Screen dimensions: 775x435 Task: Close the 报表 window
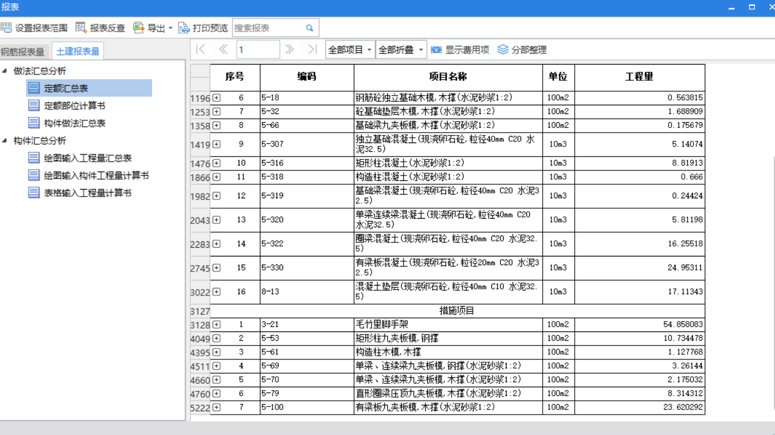pyautogui.click(x=771, y=8)
